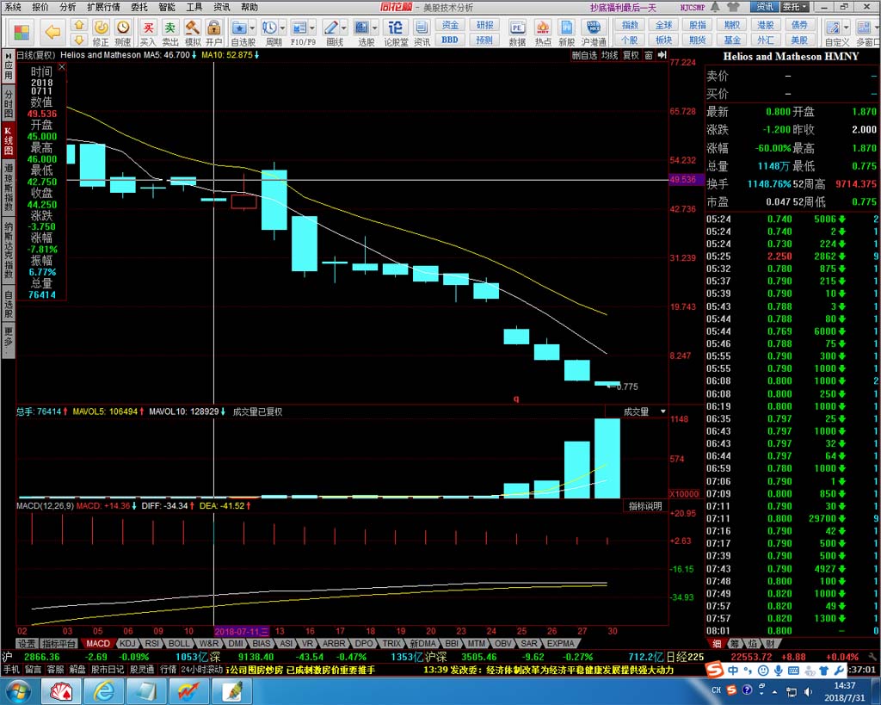Toggle the 复权 price adjustment
This screenshot has width=881, height=705.
[631, 55]
